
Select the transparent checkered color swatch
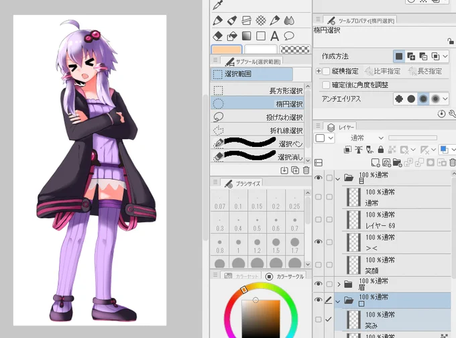[295, 50]
